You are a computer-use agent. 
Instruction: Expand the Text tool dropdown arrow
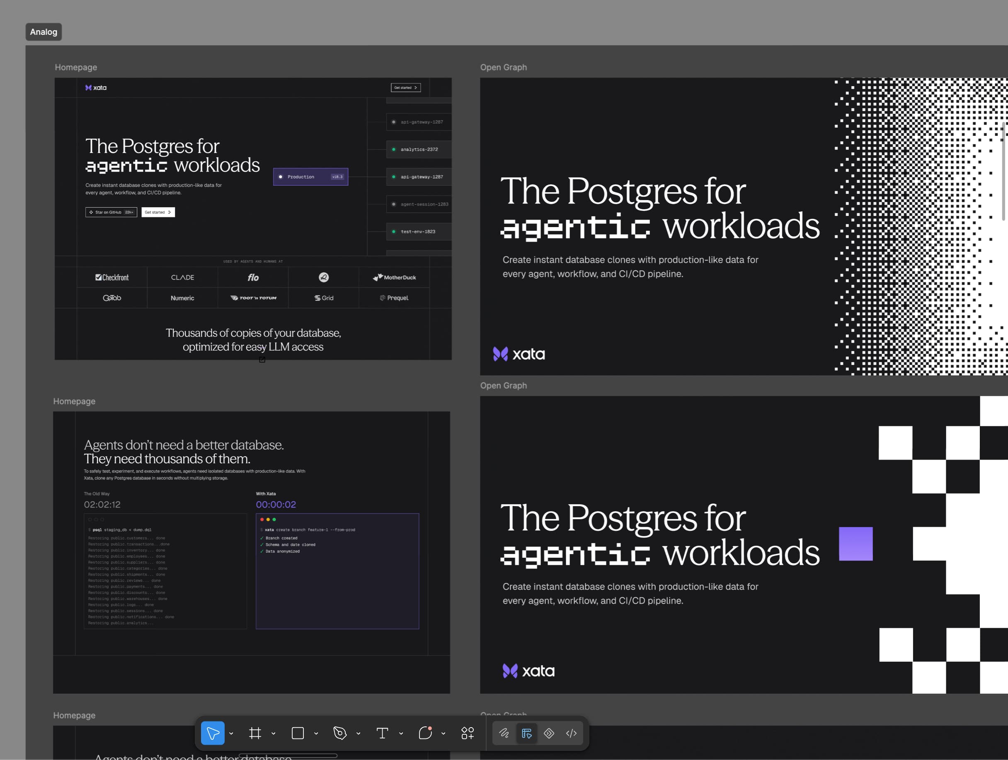401,733
